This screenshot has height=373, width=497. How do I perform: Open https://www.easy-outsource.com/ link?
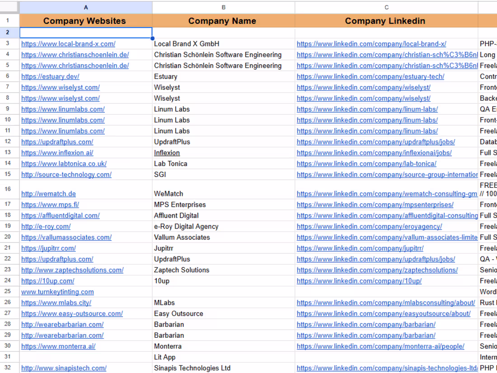(72, 313)
